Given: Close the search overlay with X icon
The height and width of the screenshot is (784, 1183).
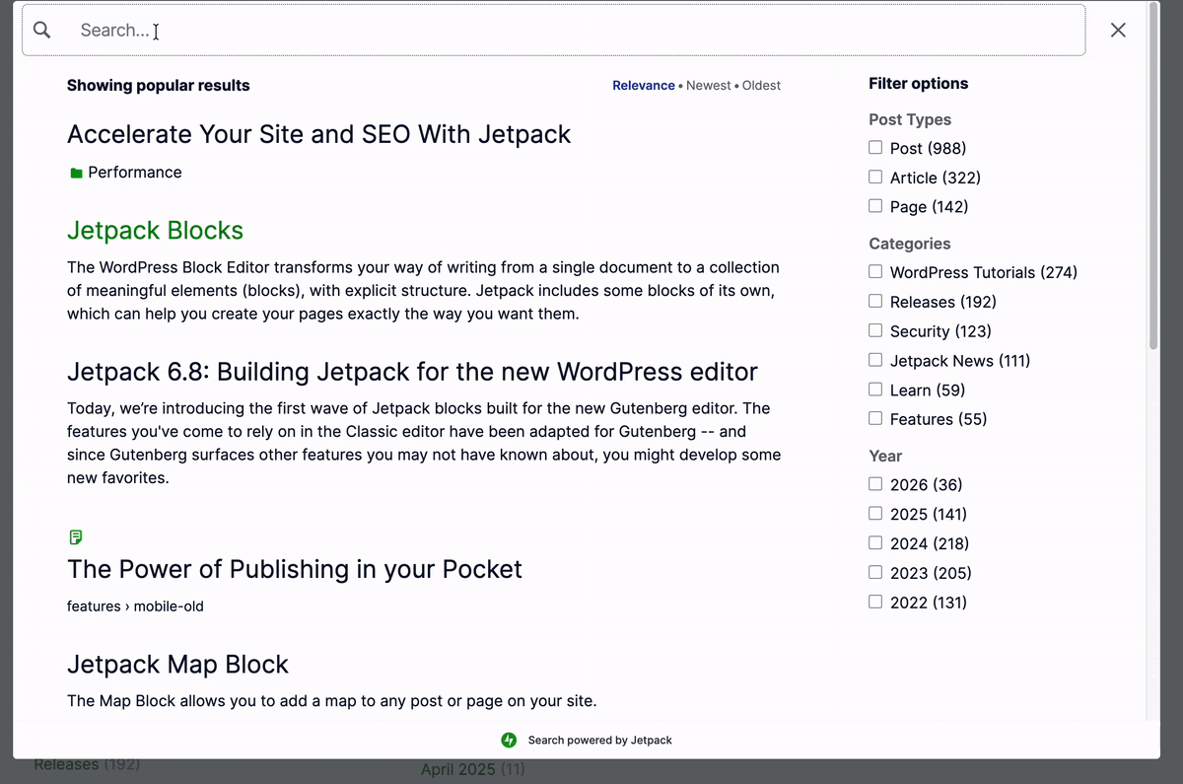Looking at the screenshot, I should tap(1118, 30).
